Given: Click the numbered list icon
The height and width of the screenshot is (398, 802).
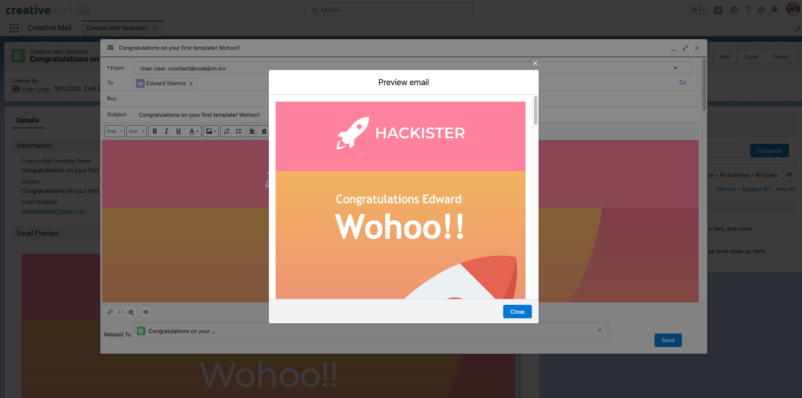Looking at the screenshot, I should tap(227, 131).
